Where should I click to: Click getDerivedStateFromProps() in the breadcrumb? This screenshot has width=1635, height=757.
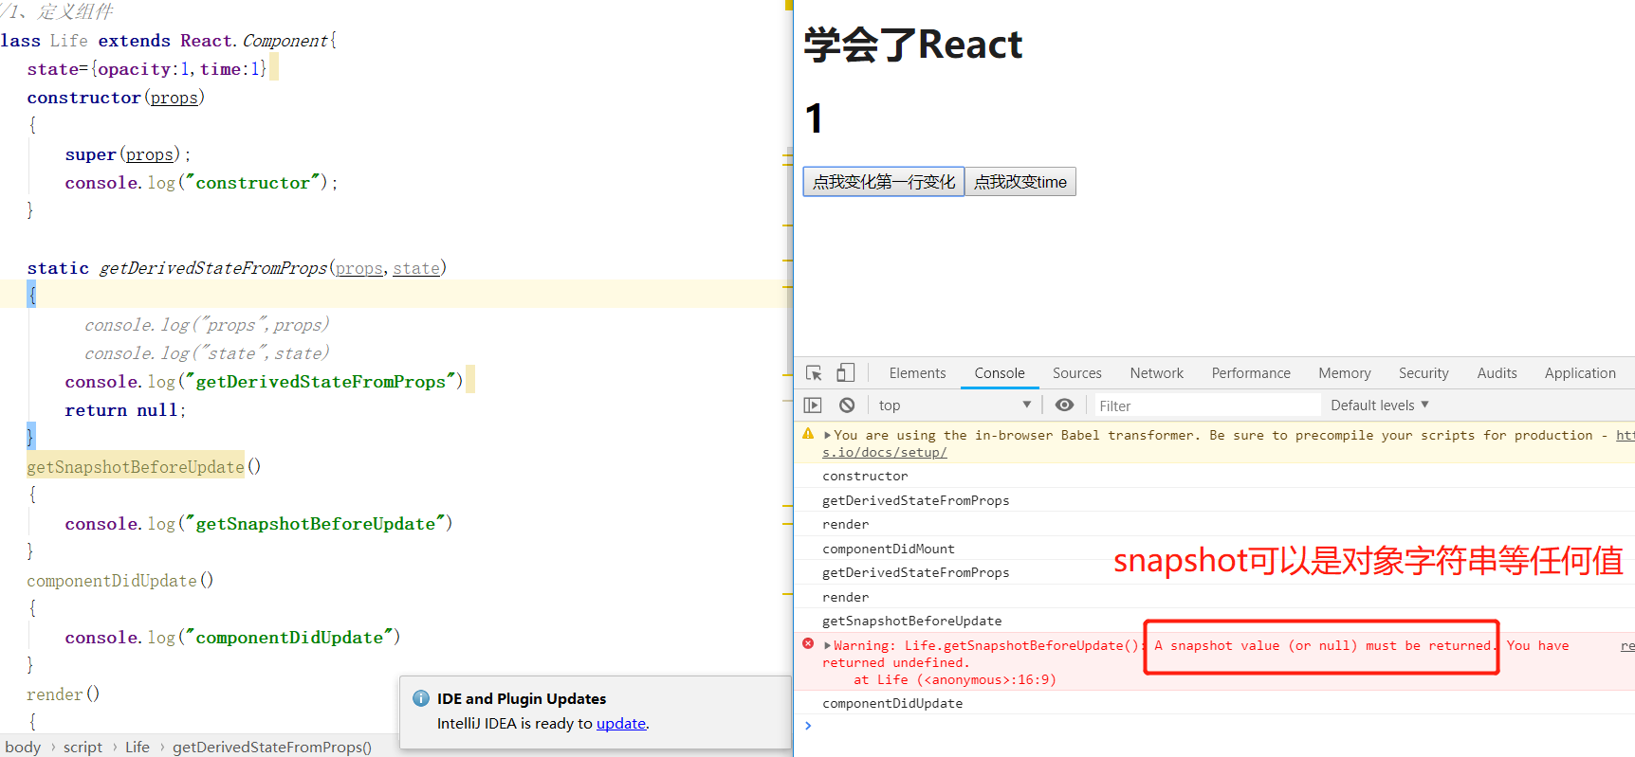[272, 747]
